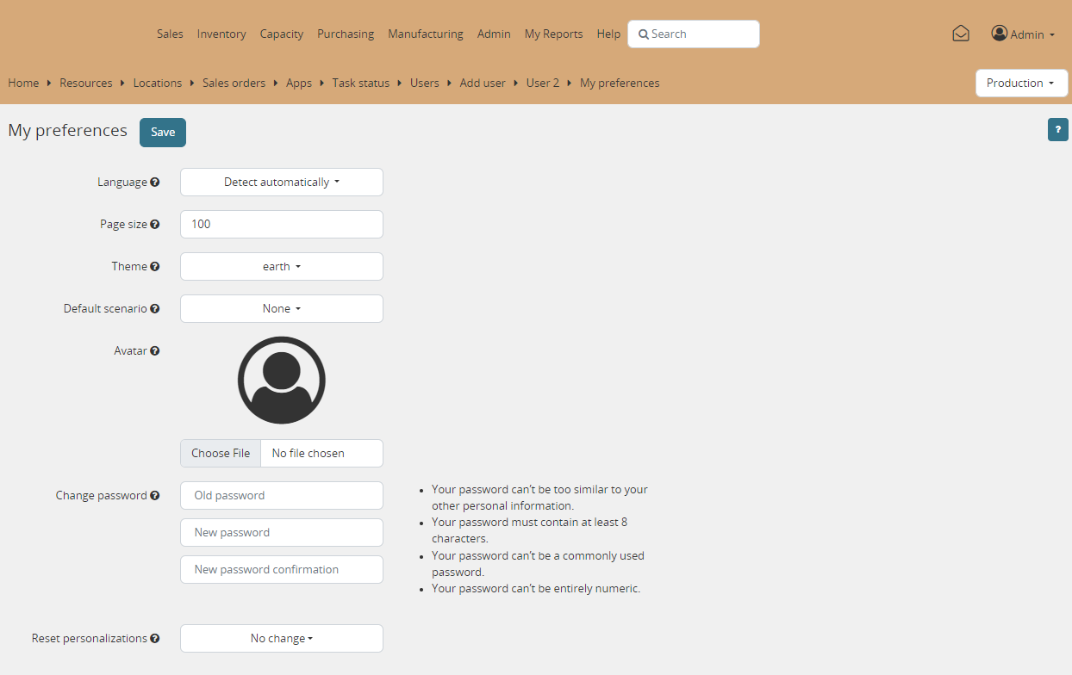Click the Save button
Viewport: 1072px width, 675px height.
tap(162, 132)
